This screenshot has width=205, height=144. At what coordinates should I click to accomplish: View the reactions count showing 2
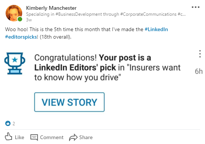point(14,123)
